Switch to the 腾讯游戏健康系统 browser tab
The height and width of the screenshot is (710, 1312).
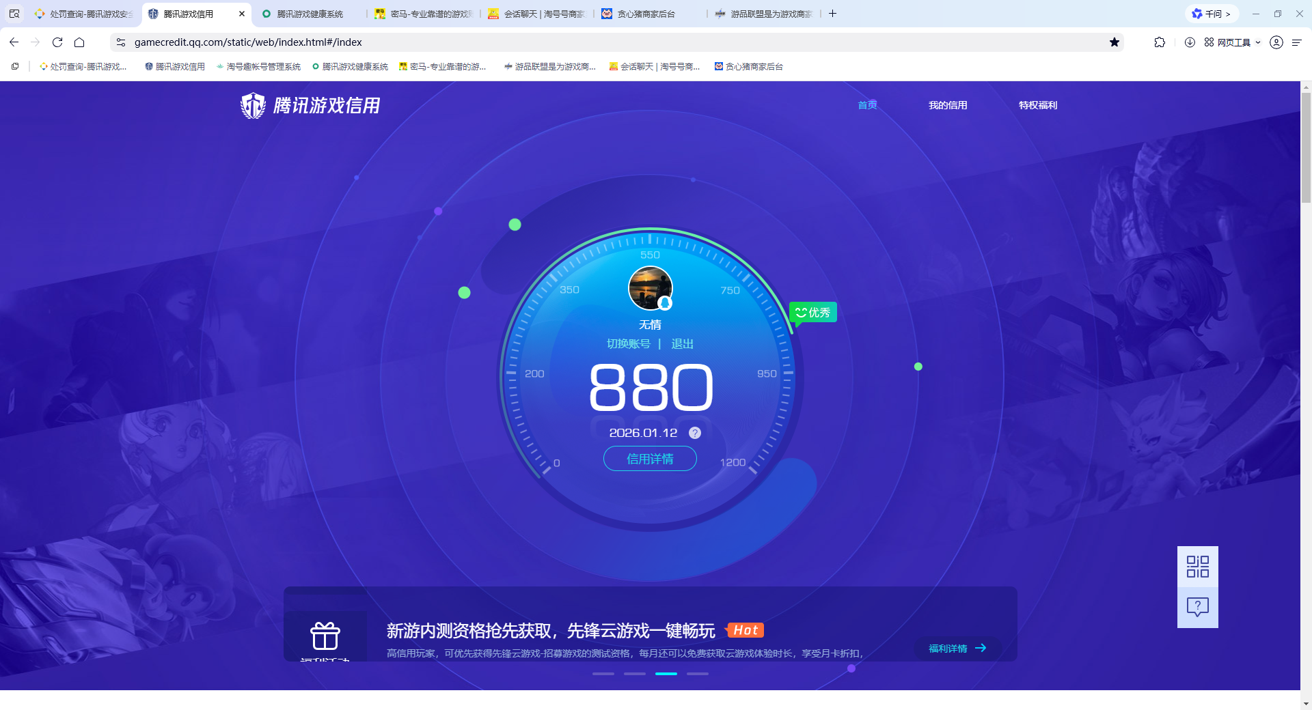point(309,14)
